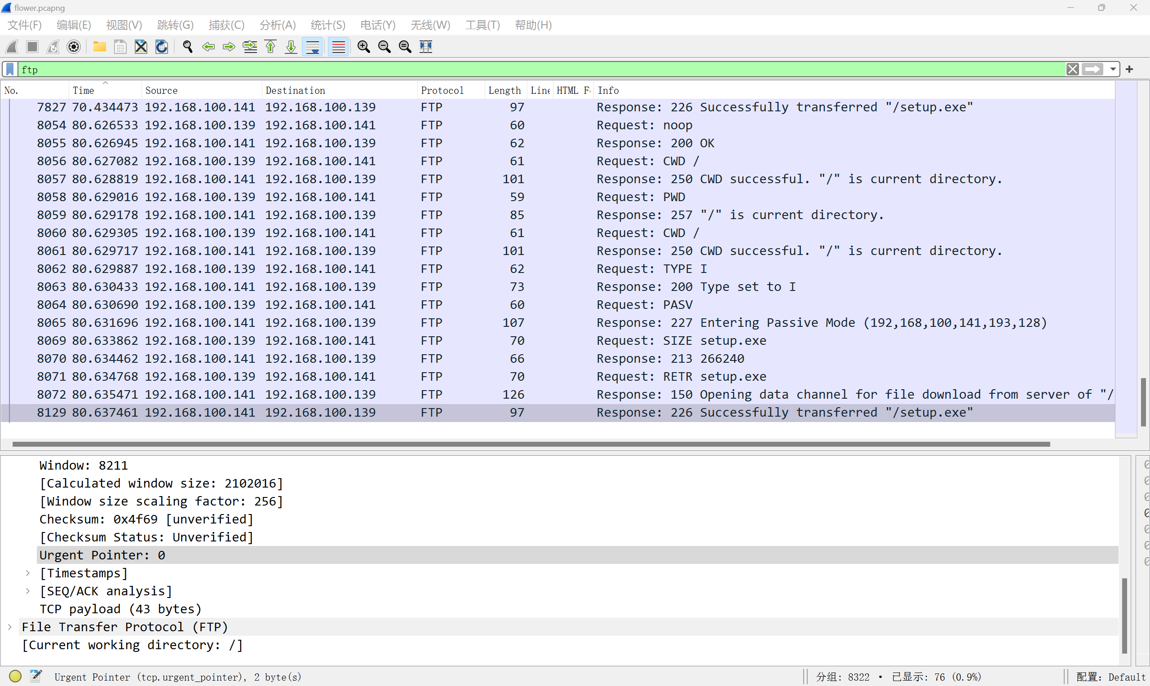This screenshot has height=686, width=1150.
Task: Select packet 8071 RETR setup.exe request
Action: coord(558,377)
